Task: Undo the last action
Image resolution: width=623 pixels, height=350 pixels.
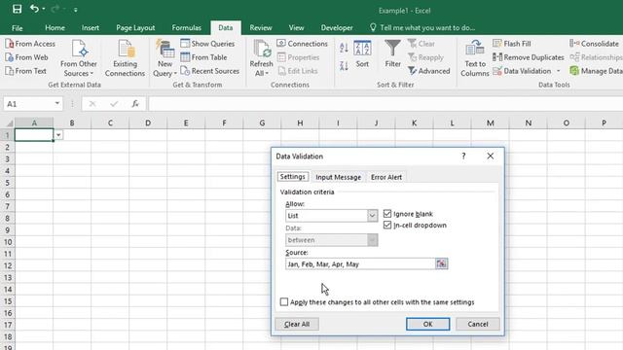Action: 34,9
